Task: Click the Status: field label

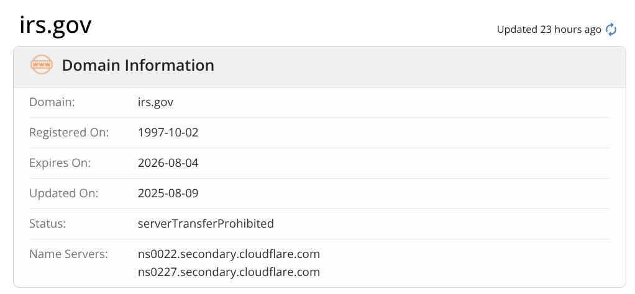Action: click(x=47, y=223)
